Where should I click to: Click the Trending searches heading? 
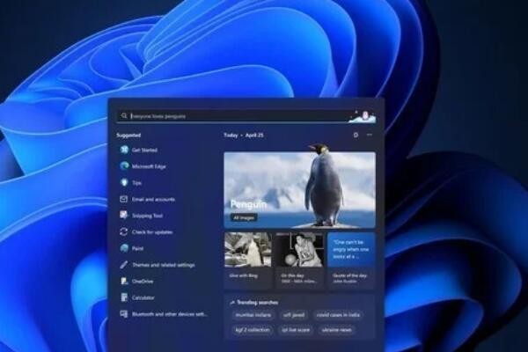[257, 303]
